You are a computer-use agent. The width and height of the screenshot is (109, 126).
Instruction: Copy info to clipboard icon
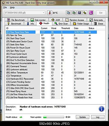68,13
